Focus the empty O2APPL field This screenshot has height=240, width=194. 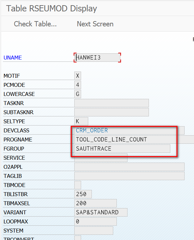[x=129, y=167]
